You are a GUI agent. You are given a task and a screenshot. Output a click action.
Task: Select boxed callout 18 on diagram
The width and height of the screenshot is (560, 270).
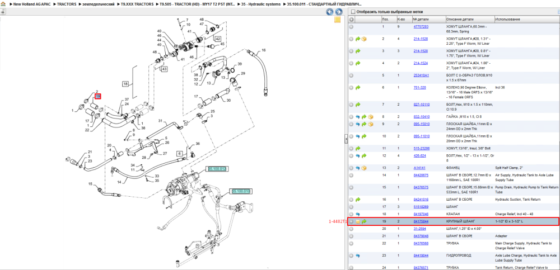click(x=125, y=84)
